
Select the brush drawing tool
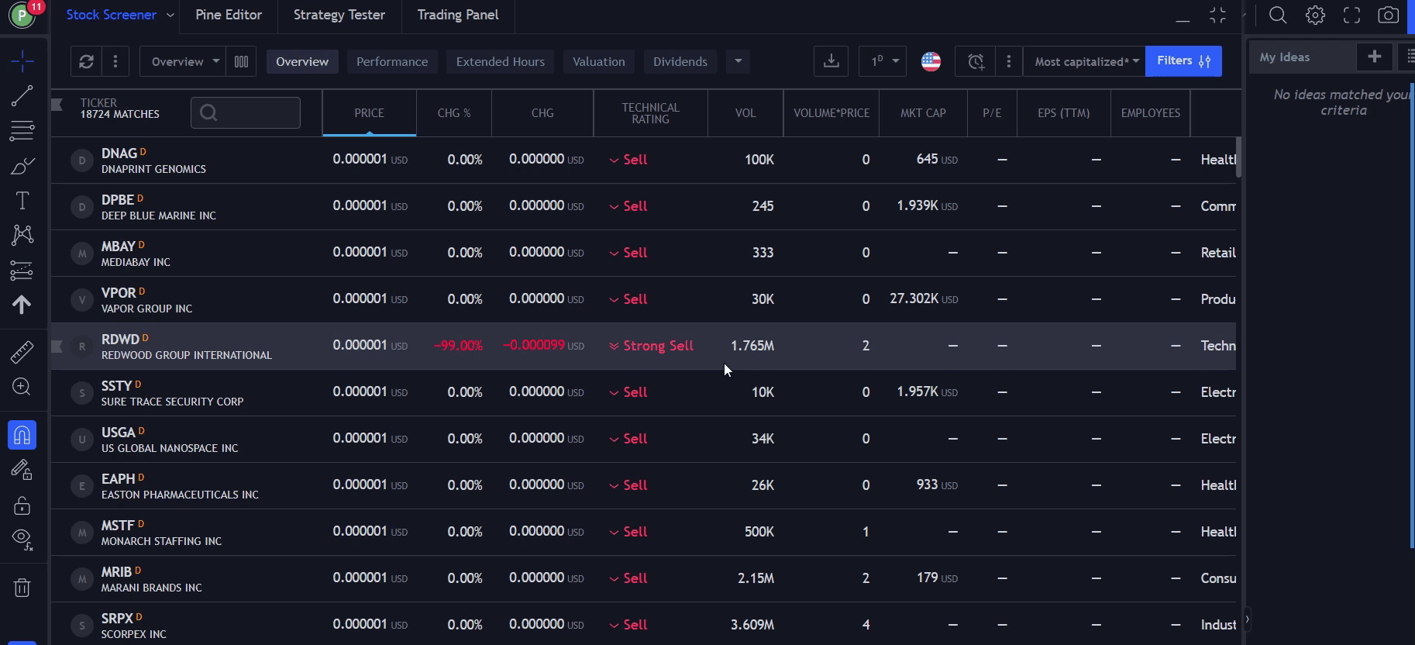point(22,166)
